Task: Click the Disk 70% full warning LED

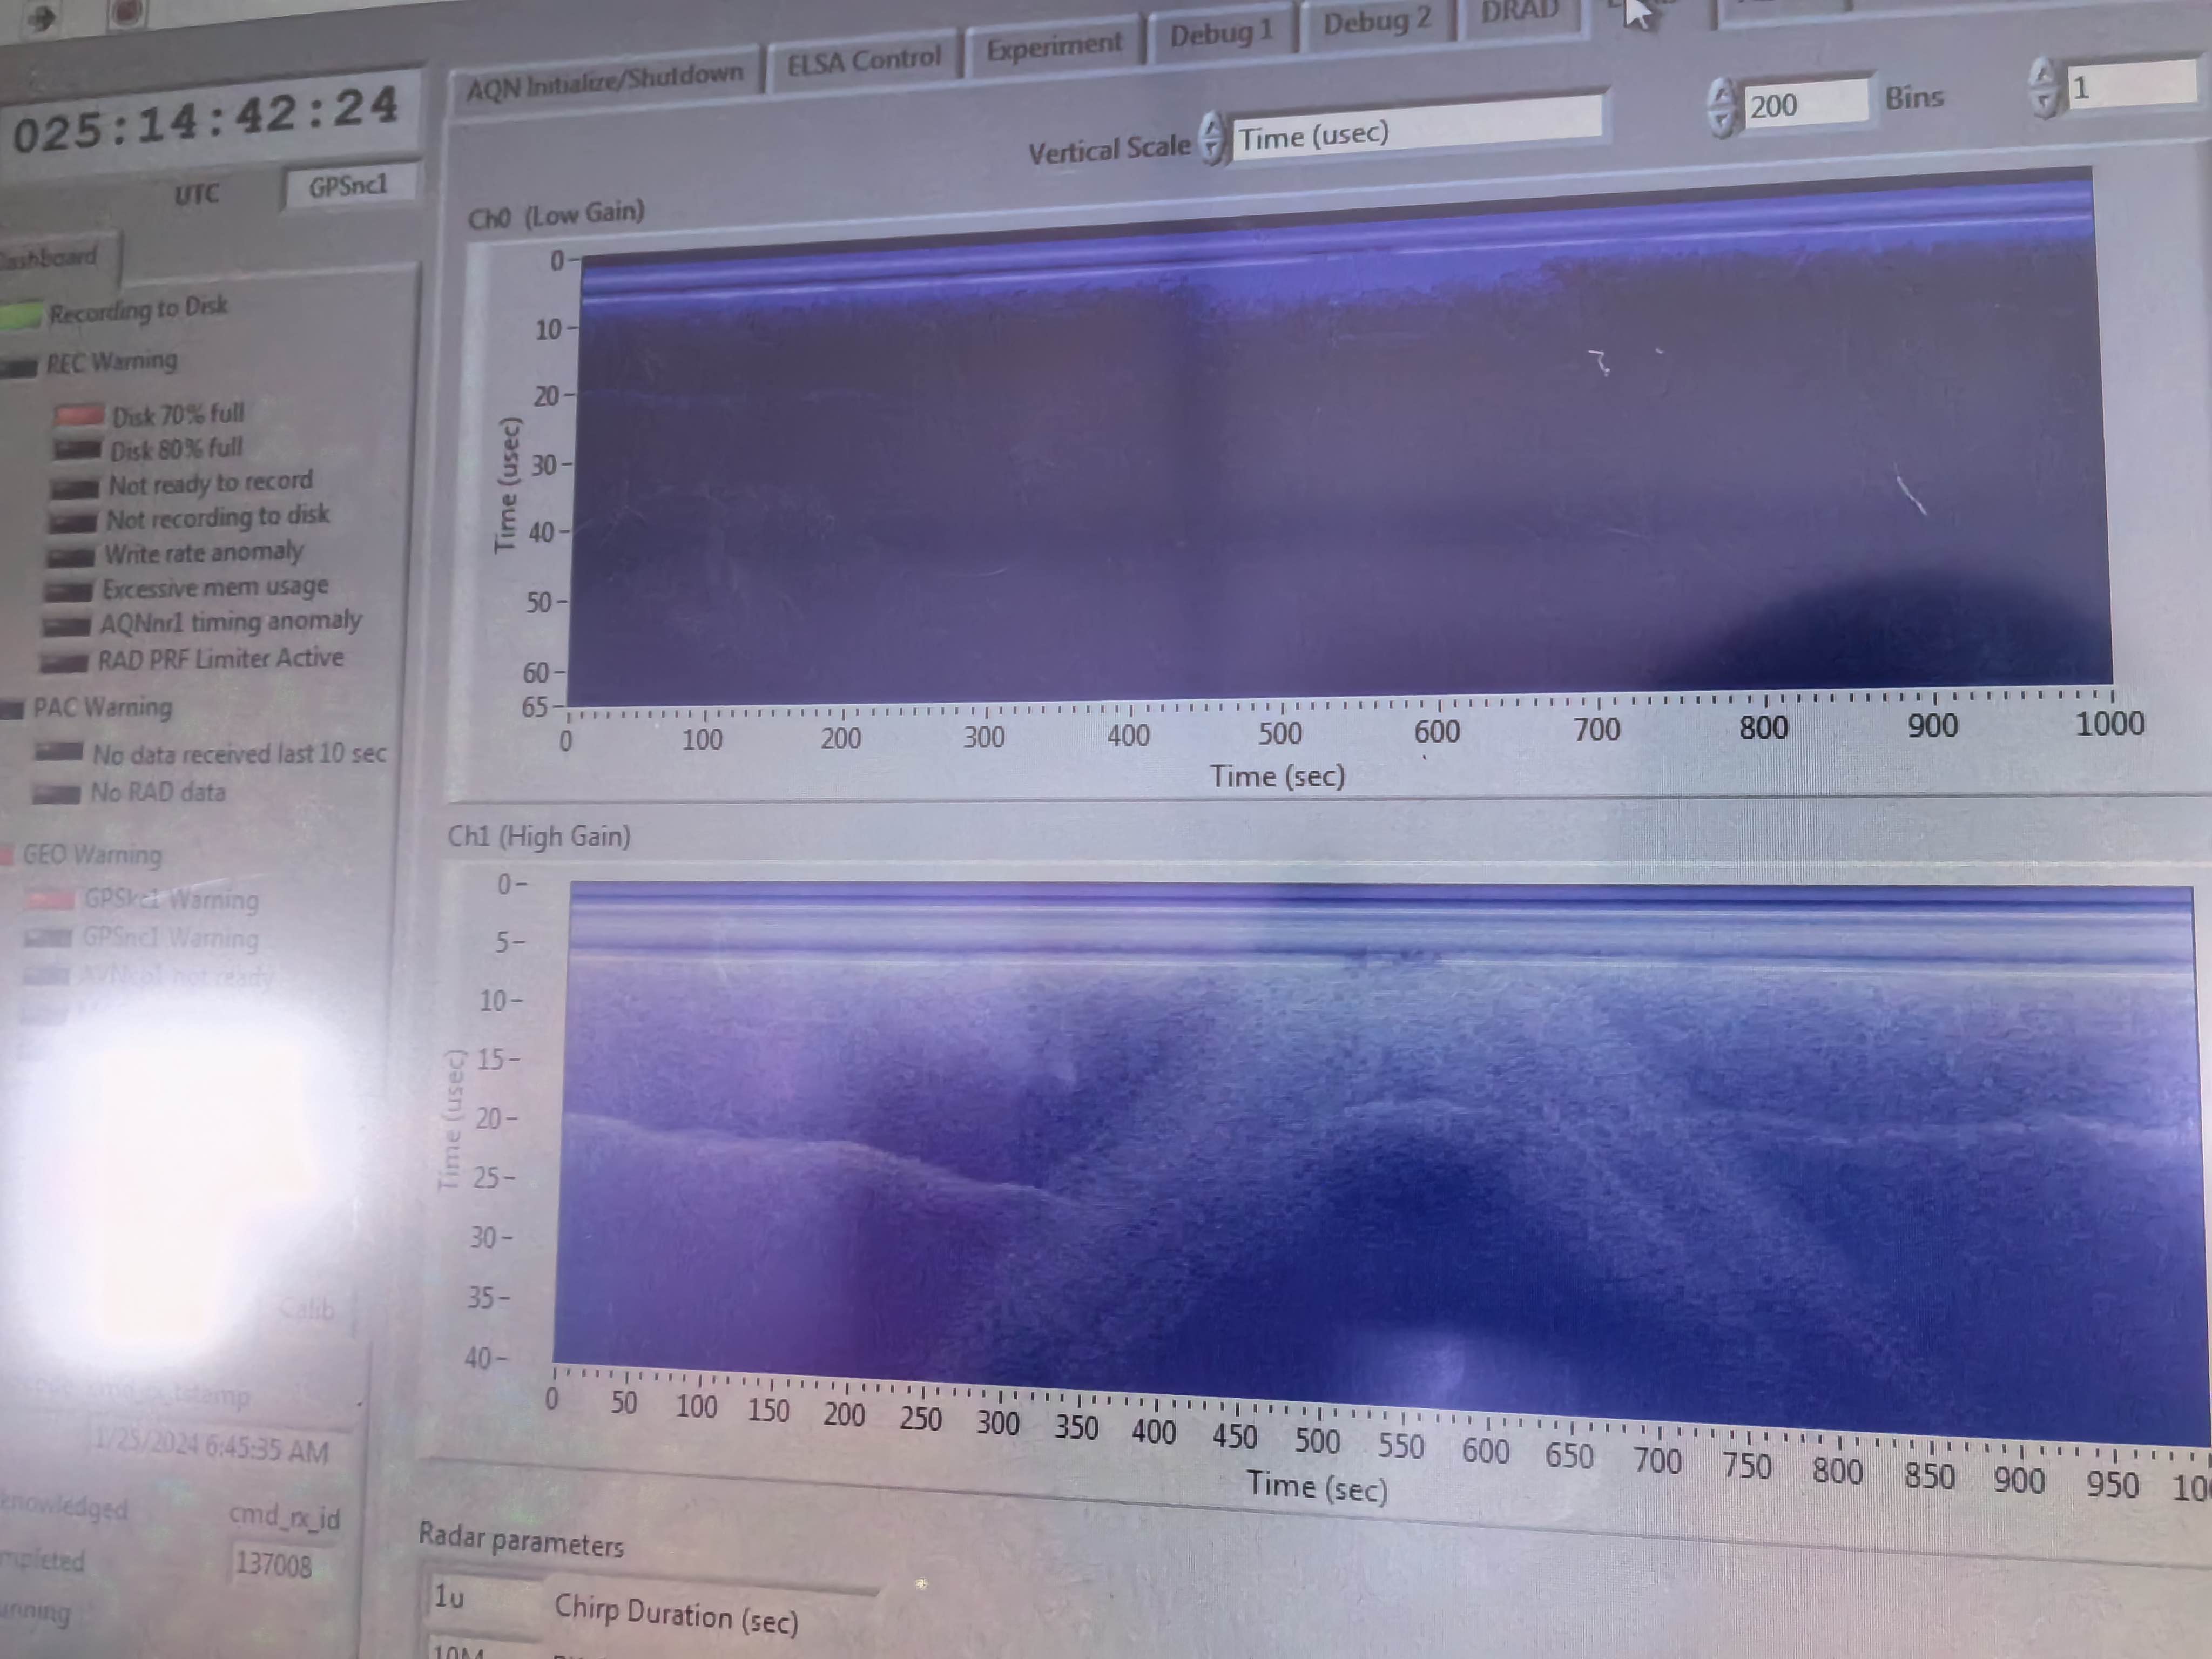Action: click(x=79, y=416)
